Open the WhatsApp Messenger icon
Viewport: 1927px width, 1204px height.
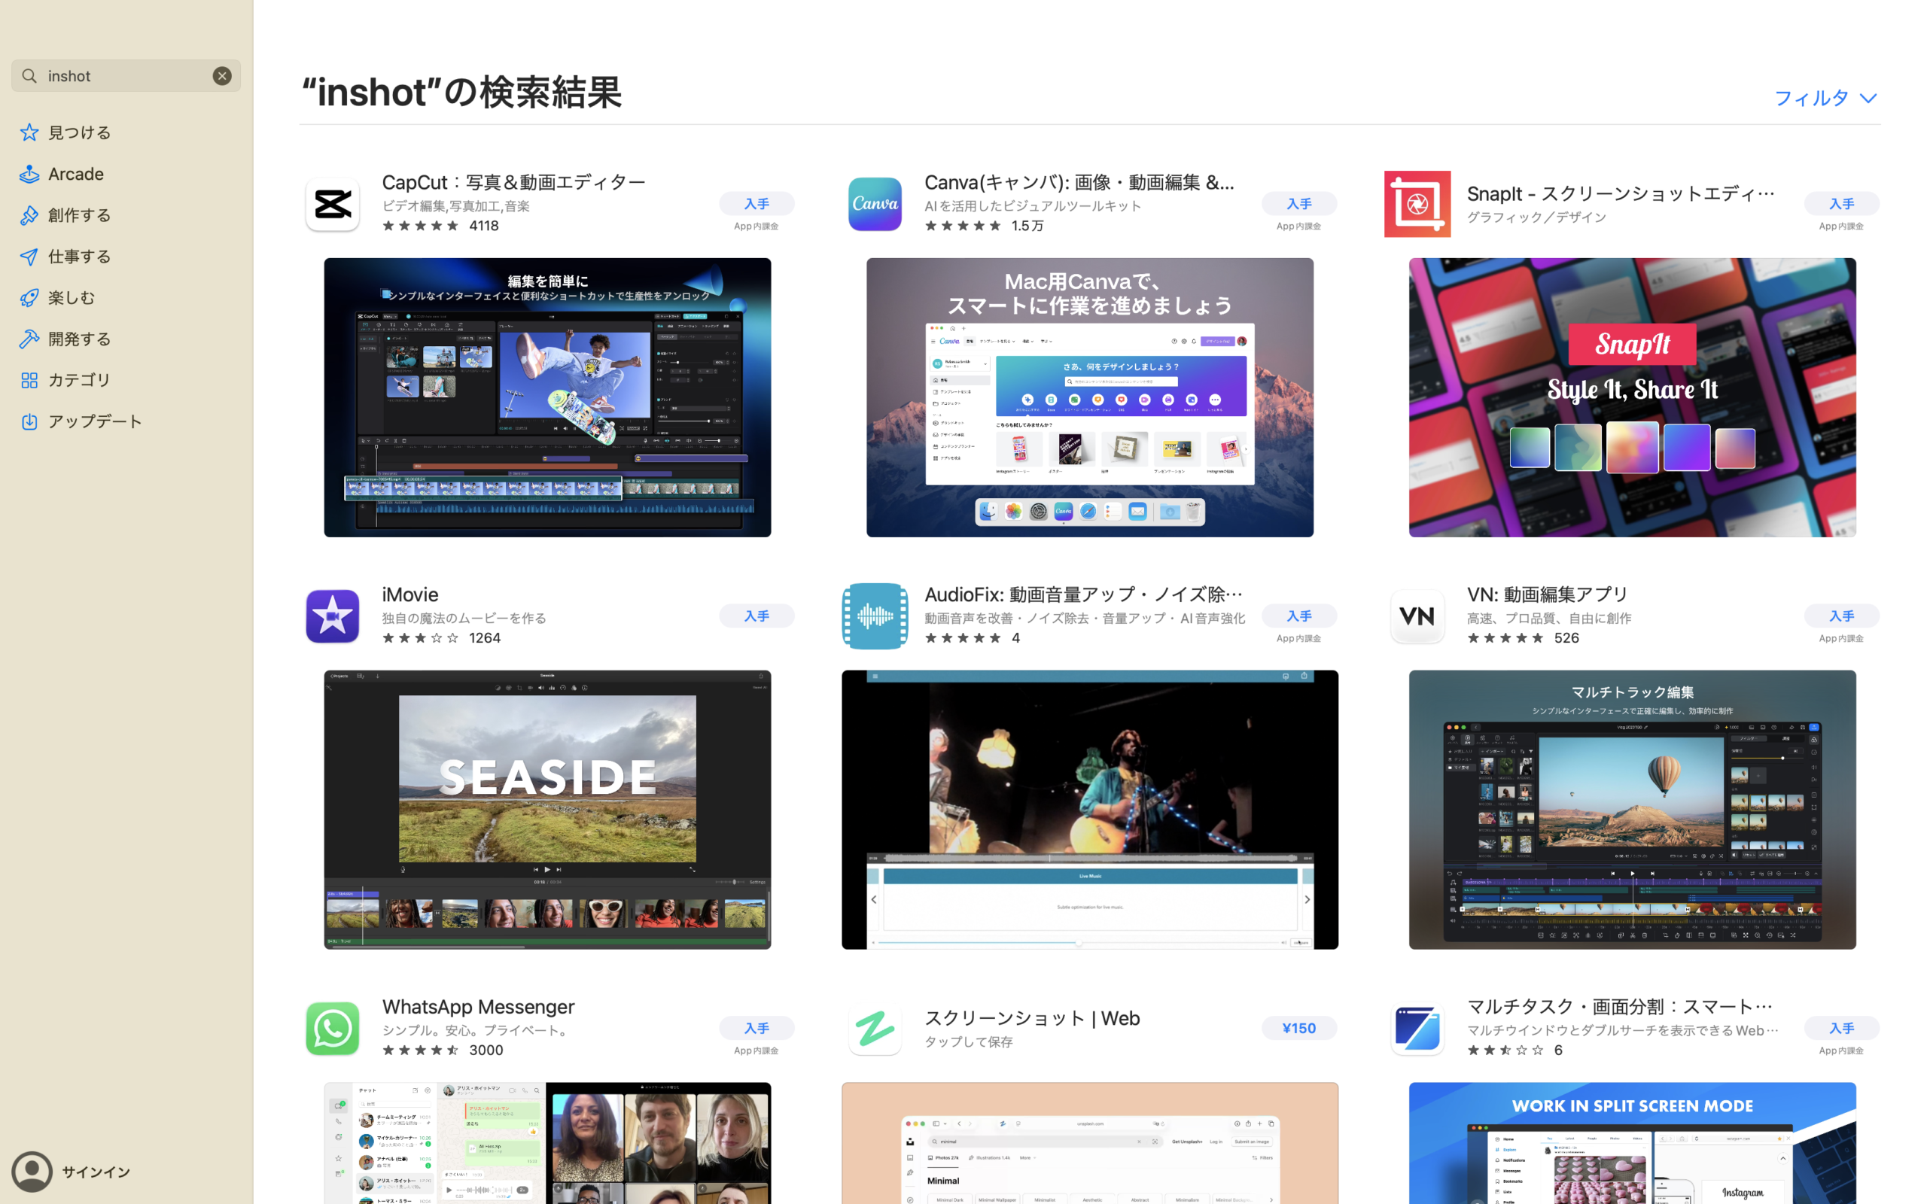click(x=332, y=1029)
